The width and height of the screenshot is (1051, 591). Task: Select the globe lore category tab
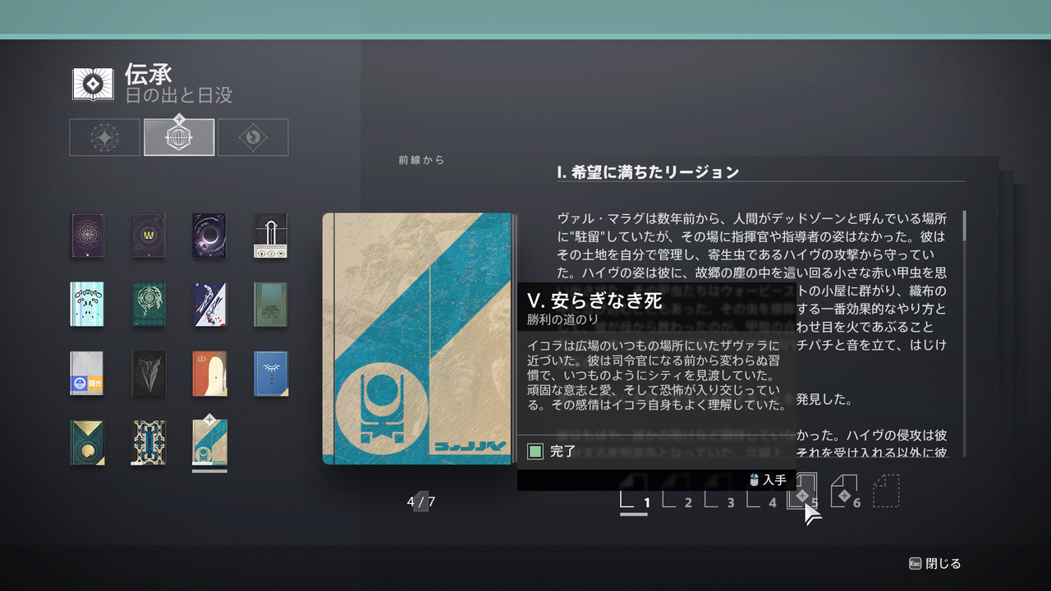click(x=179, y=137)
